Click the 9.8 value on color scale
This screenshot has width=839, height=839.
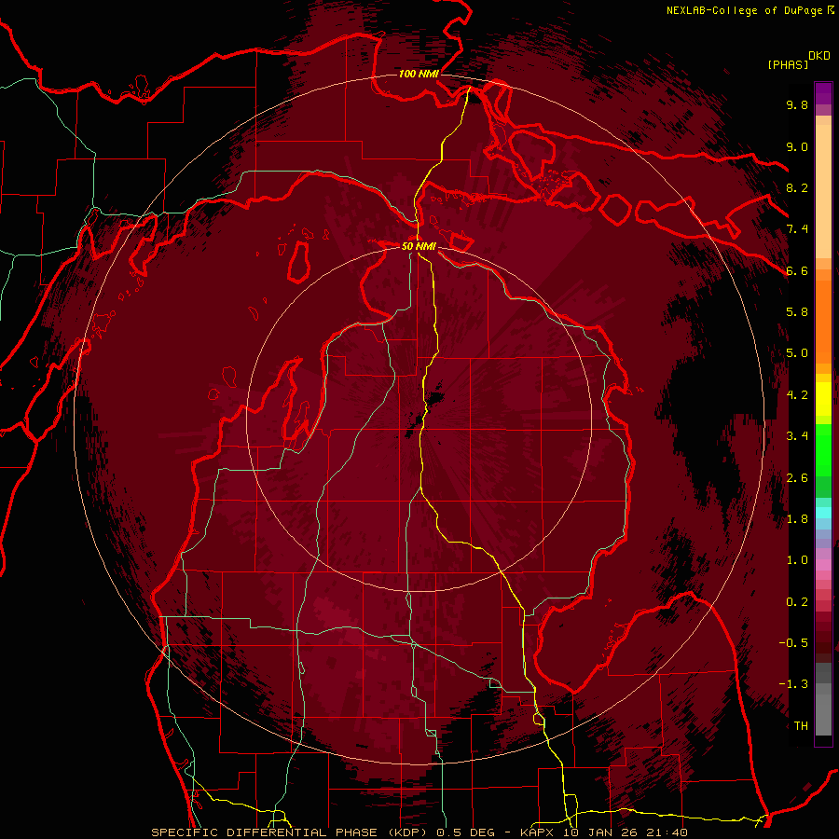coord(797,104)
